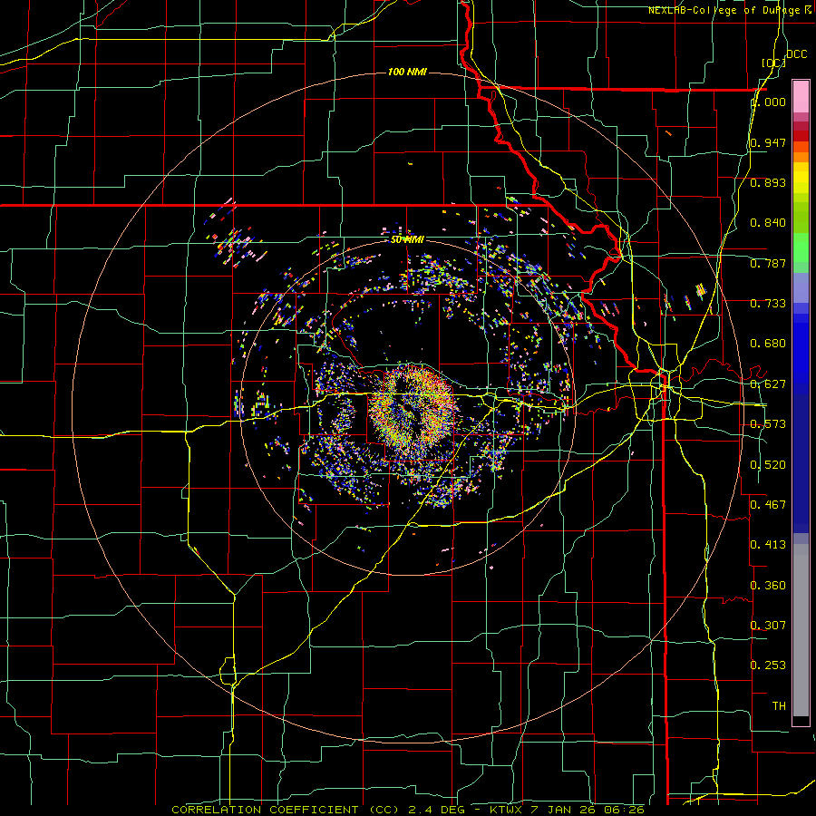Click the TH threshold label in legend
Viewport: 816px width, 816px height.
[x=779, y=706]
